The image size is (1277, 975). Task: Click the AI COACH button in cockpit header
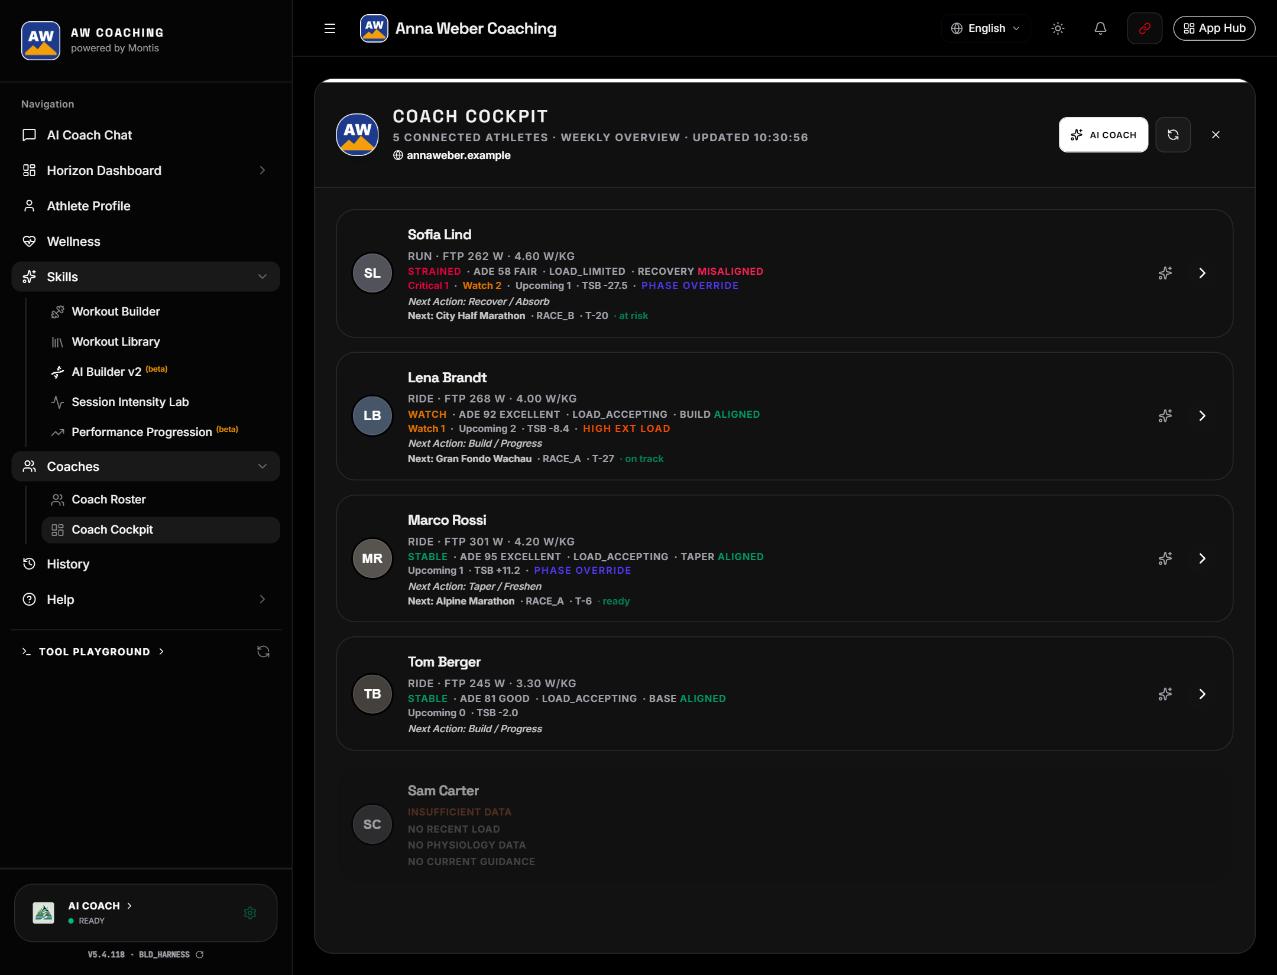click(1103, 135)
